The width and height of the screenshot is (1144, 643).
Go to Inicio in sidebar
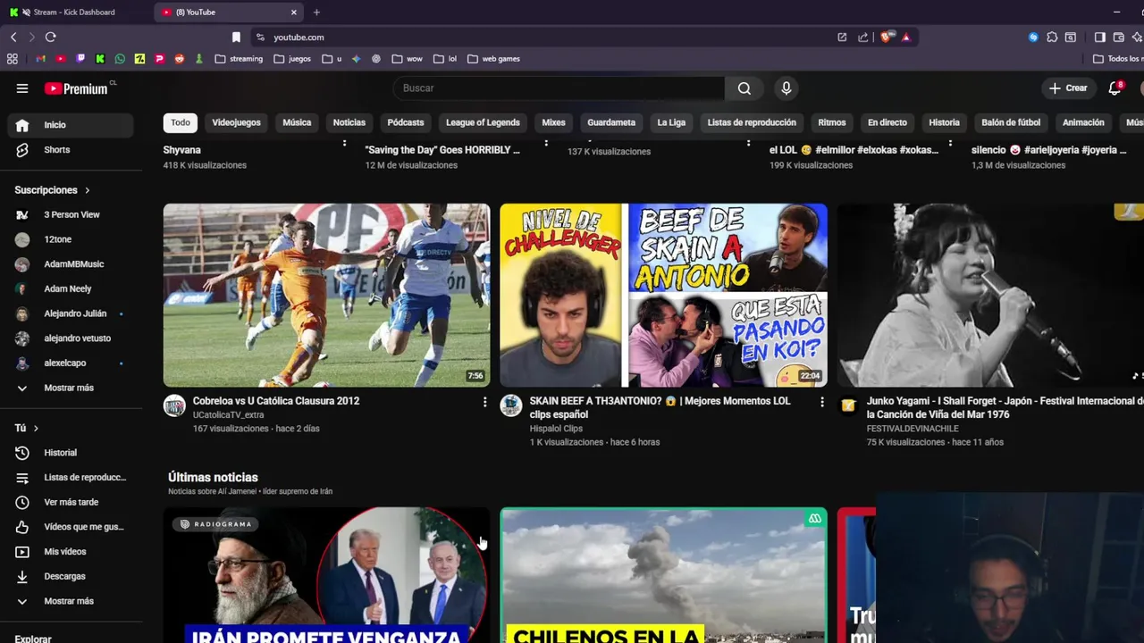tap(71, 125)
